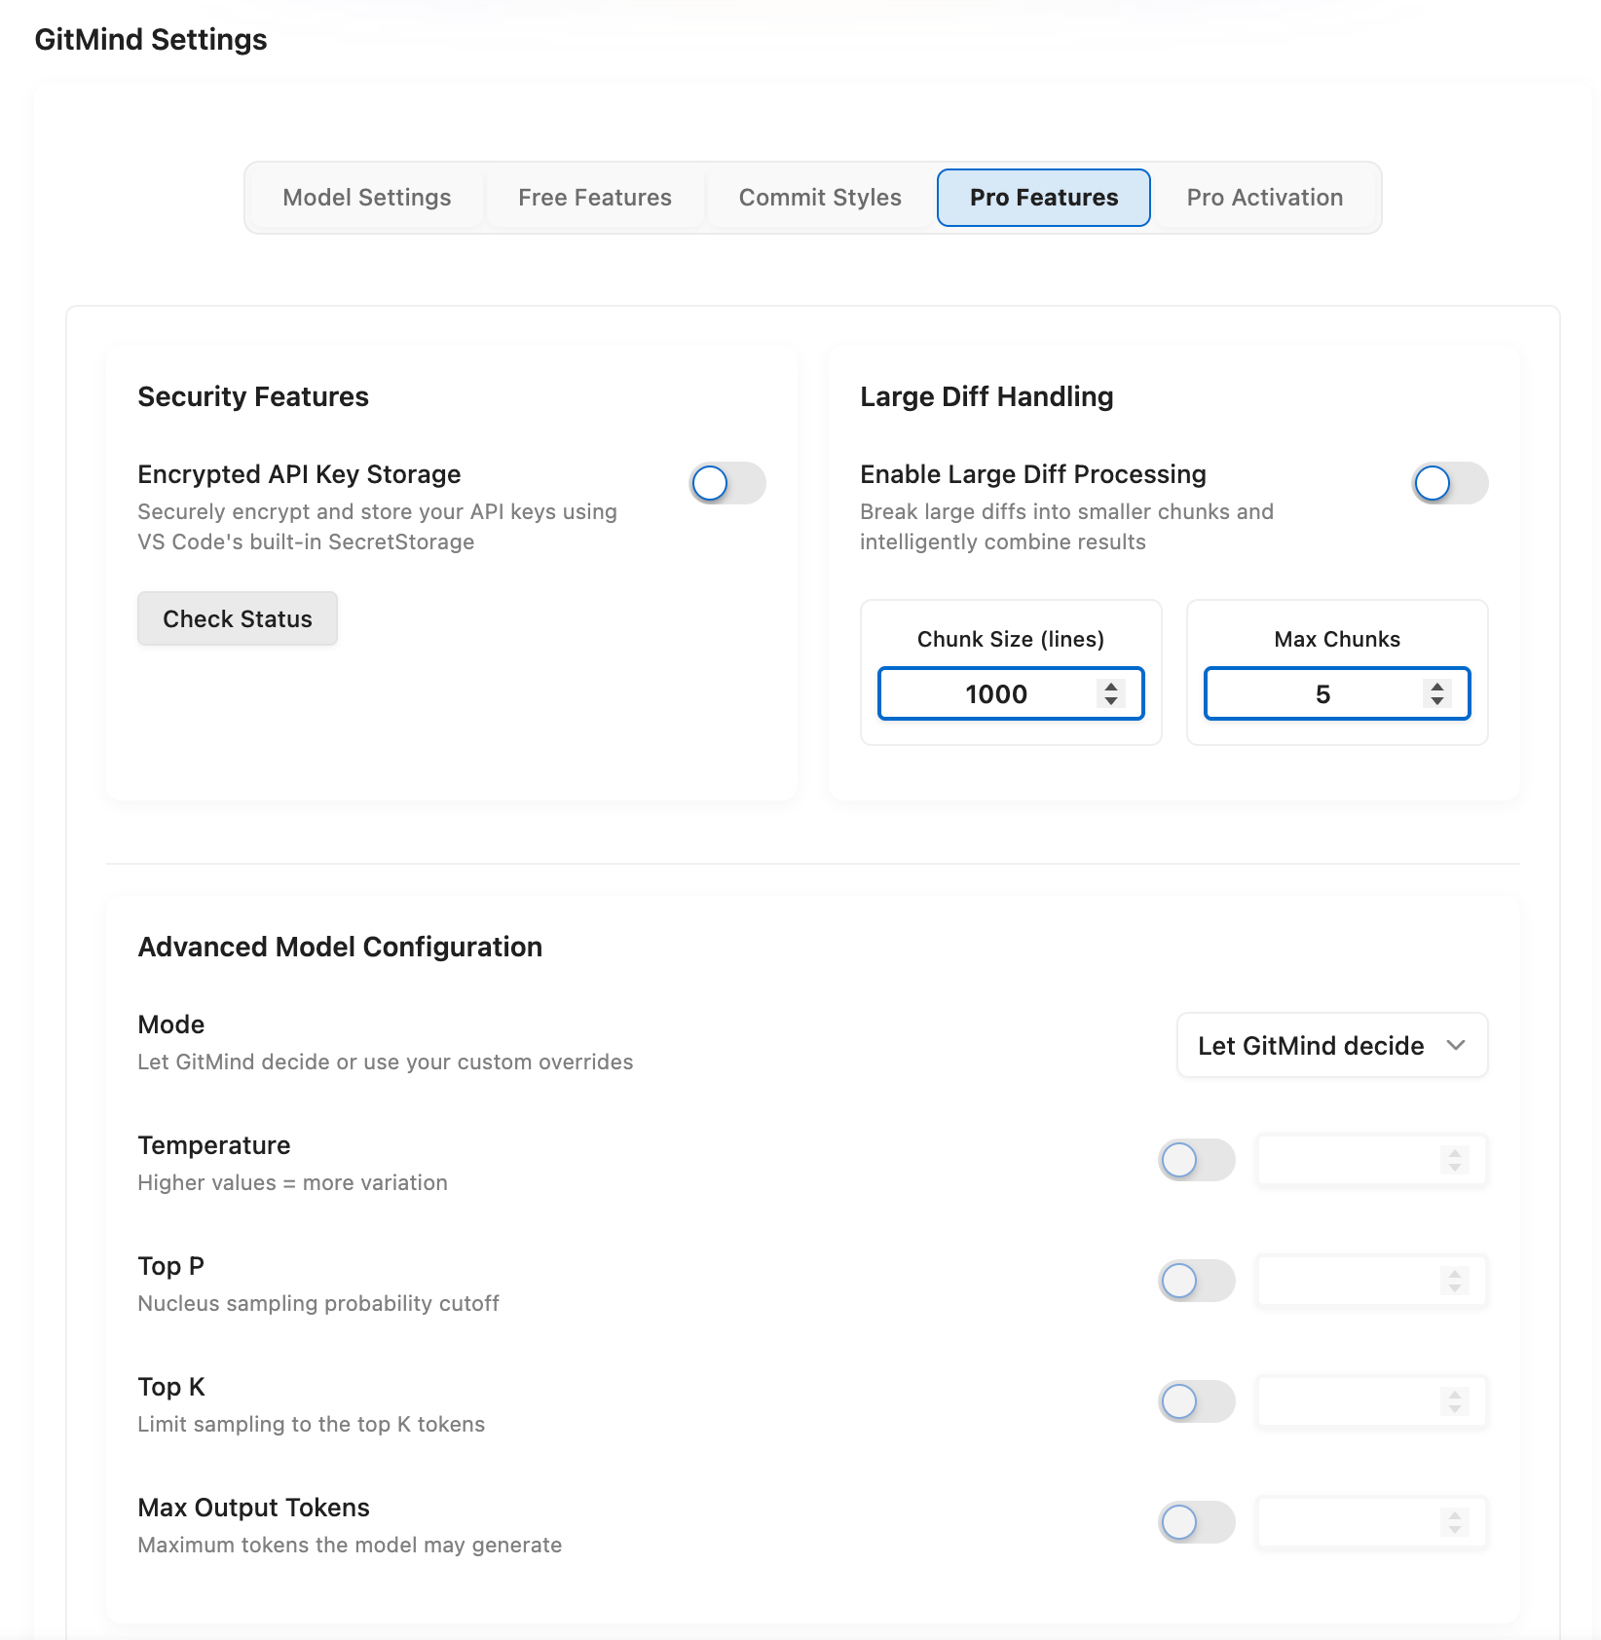Select the Commit Styles tab
The width and height of the screenshot is (1601, 1640).
820,198
